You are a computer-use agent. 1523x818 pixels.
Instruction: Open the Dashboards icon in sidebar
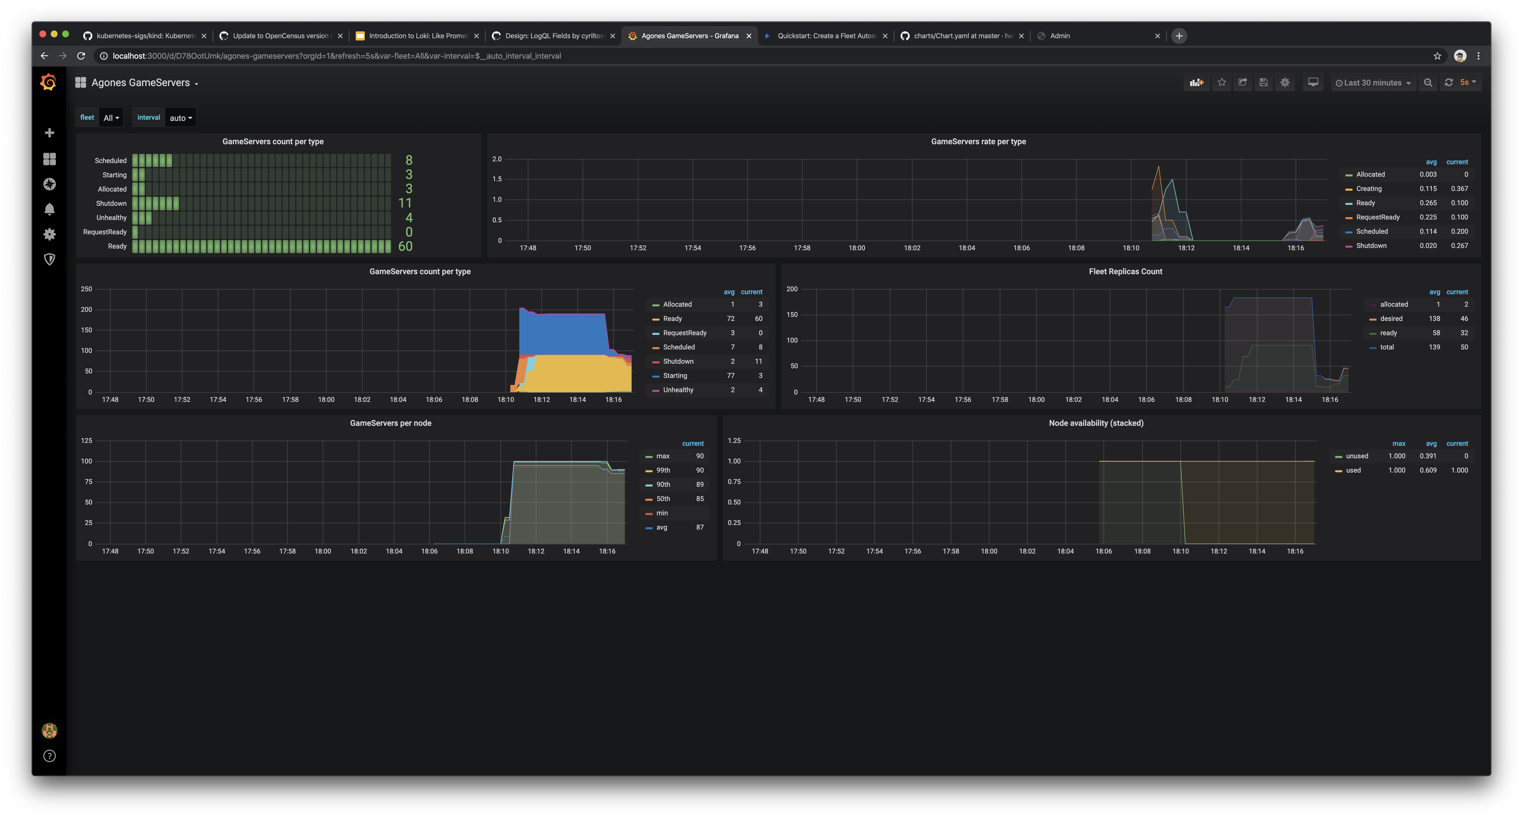point(50,158)
